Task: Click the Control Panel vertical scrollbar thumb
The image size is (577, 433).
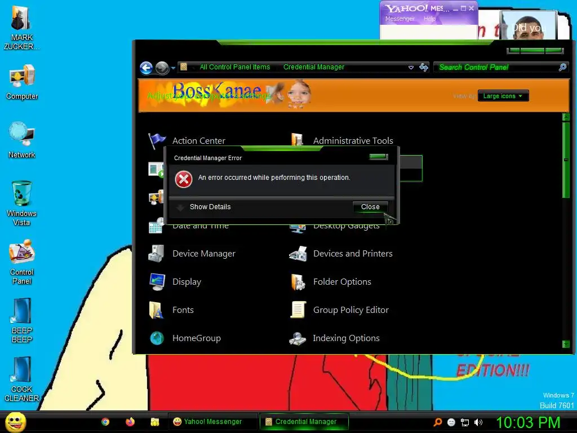Action: (x=566, y=160)
